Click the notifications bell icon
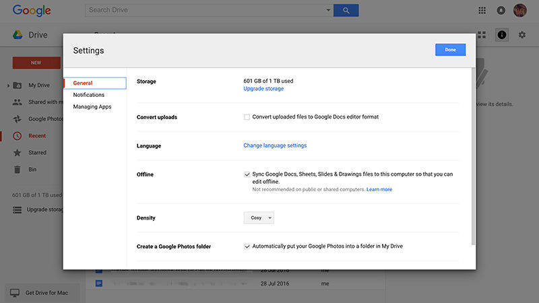The width and height of the screenshot is (539, 303). coord(501,10)
